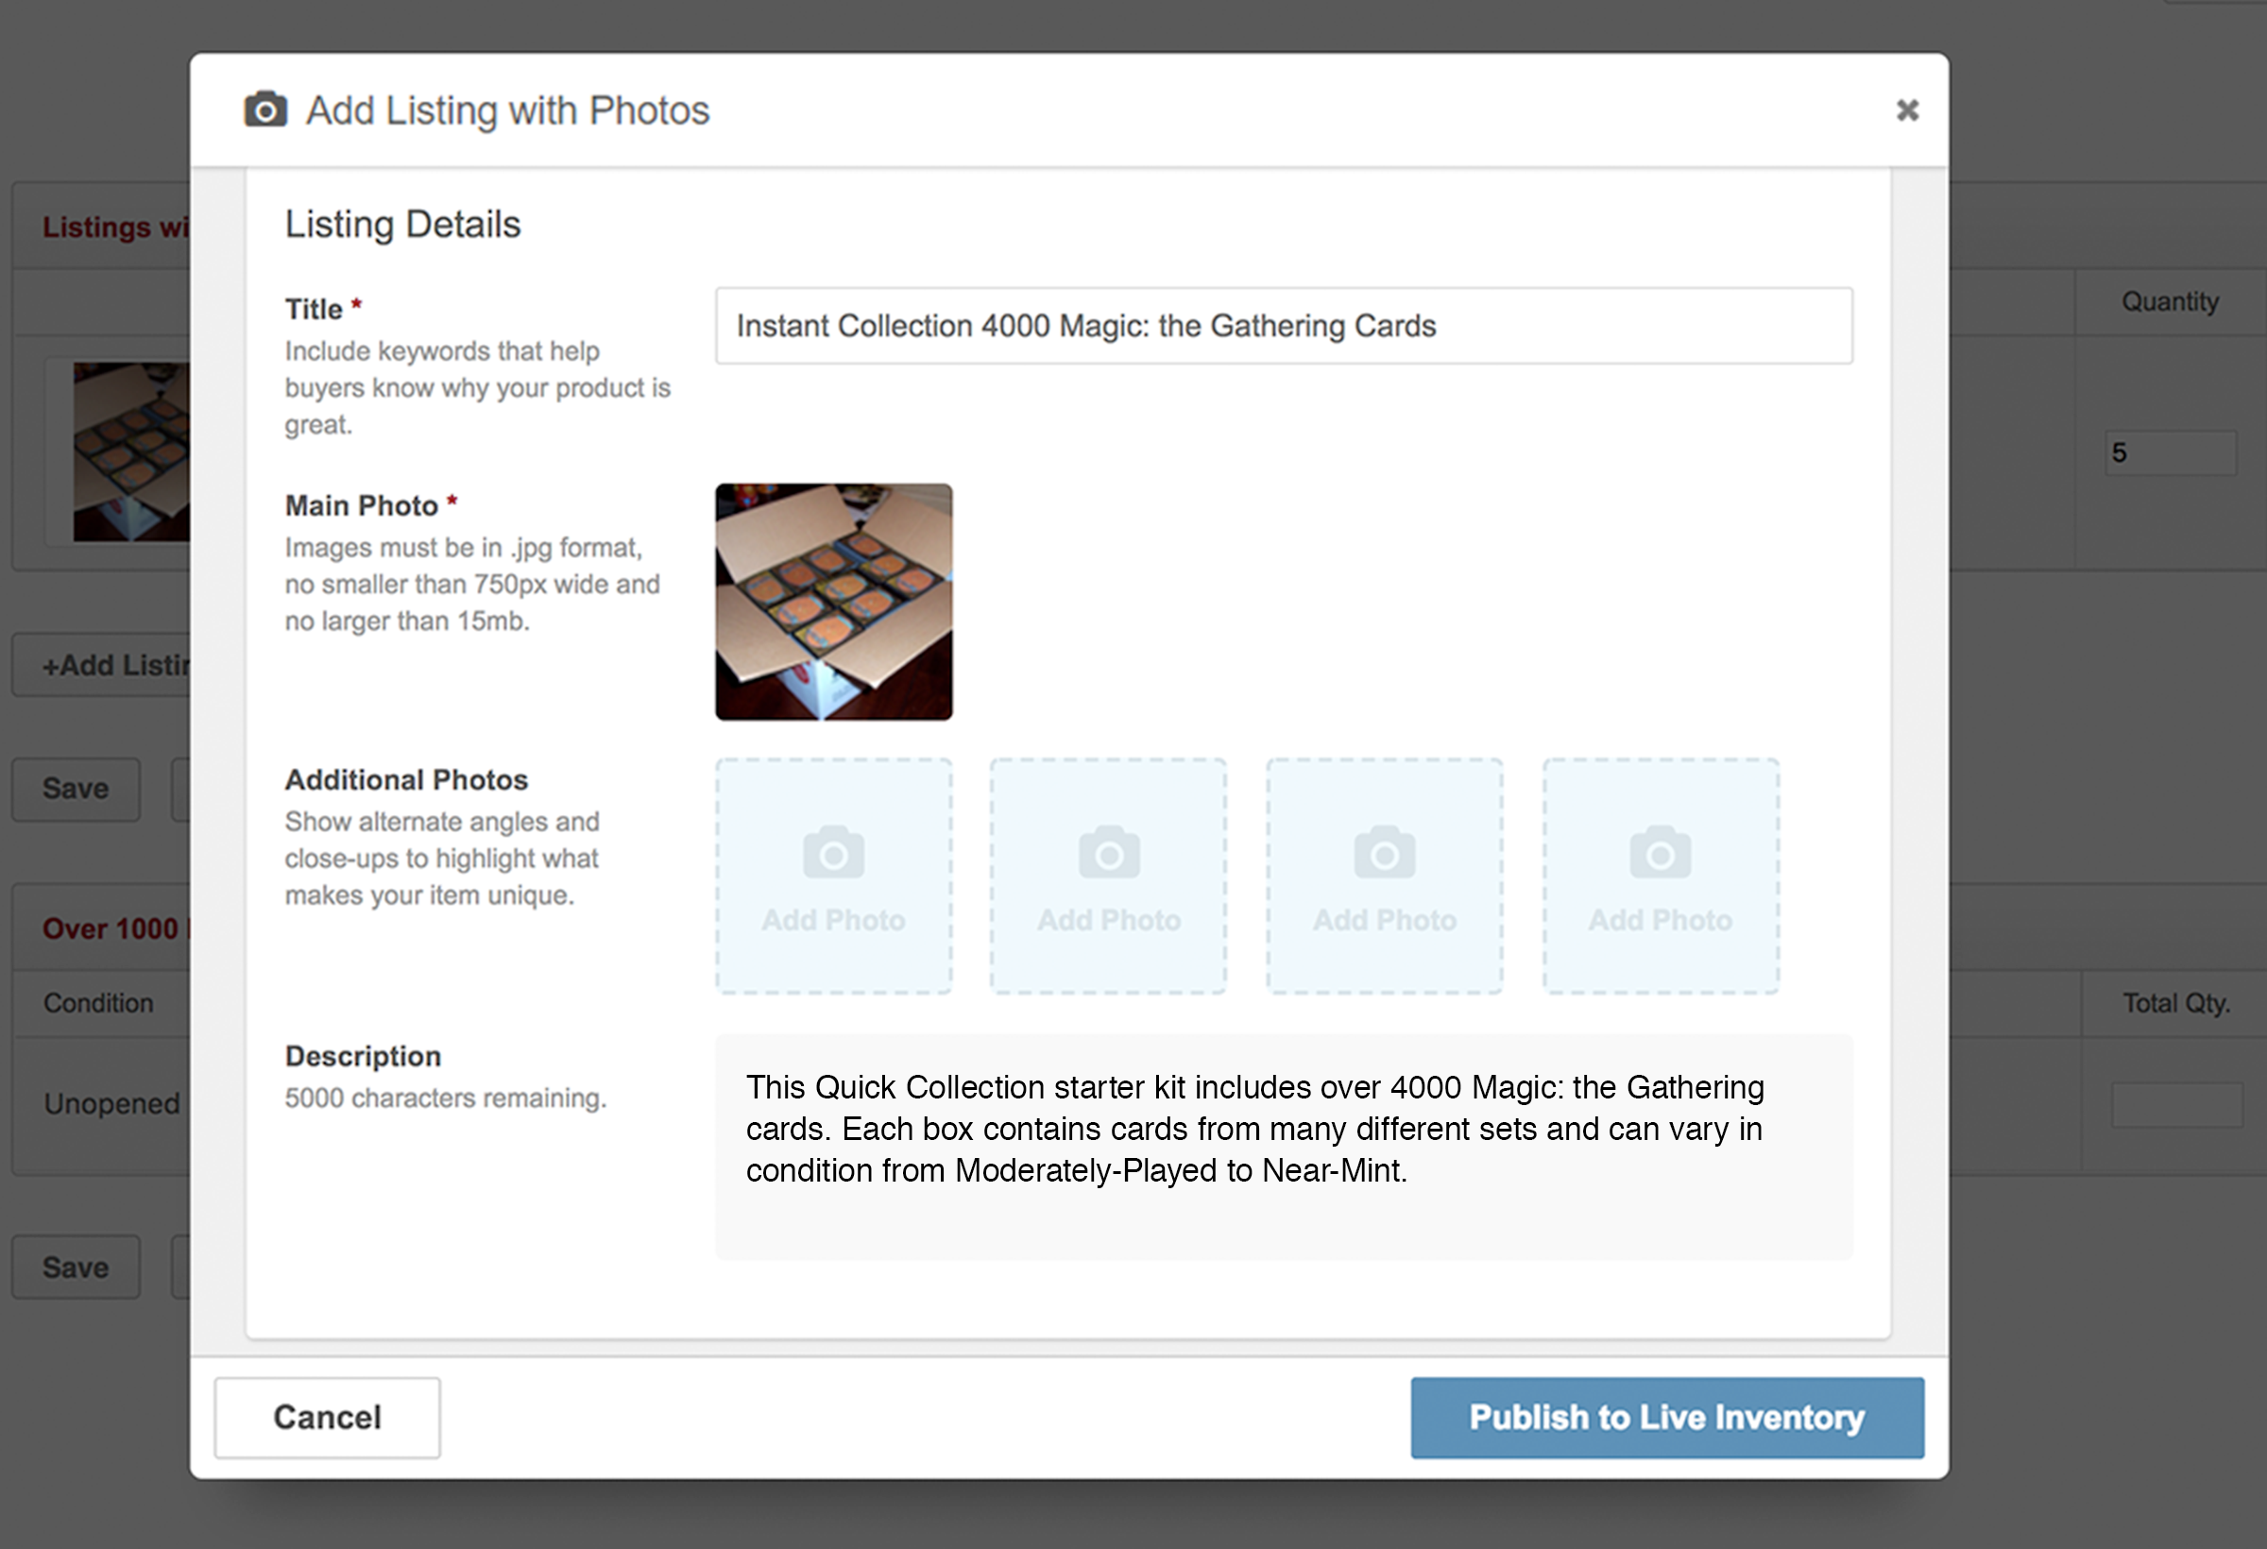Click the Condition column header

(x=98, y=1004)
